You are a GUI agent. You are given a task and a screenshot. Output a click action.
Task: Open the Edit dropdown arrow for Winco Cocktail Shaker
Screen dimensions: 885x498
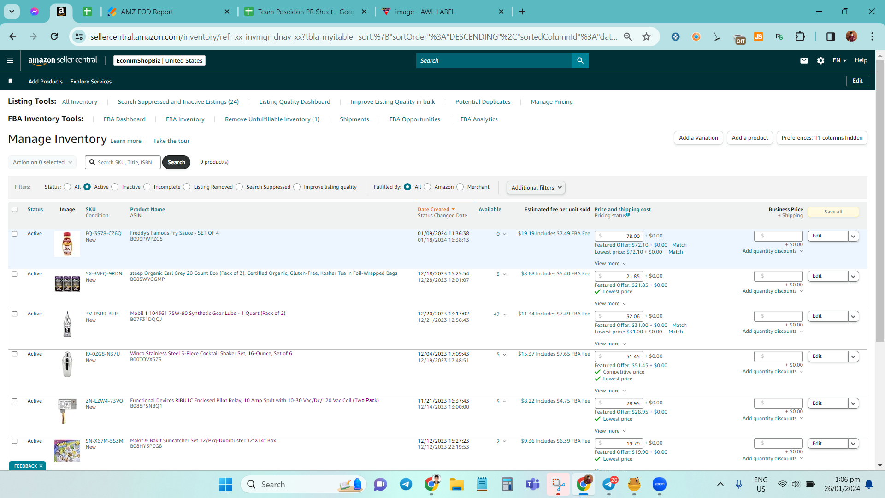coord(854,356)
